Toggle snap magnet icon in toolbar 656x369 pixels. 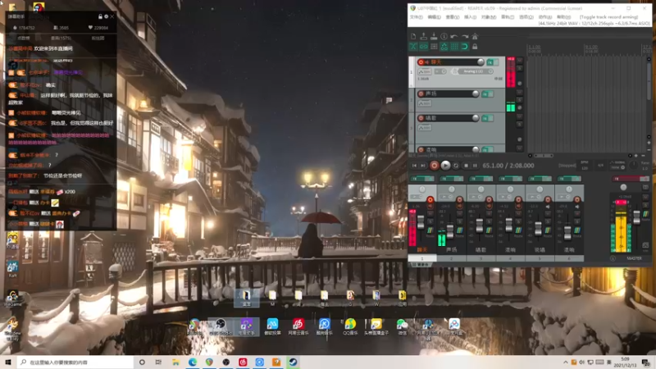point(464,47)
